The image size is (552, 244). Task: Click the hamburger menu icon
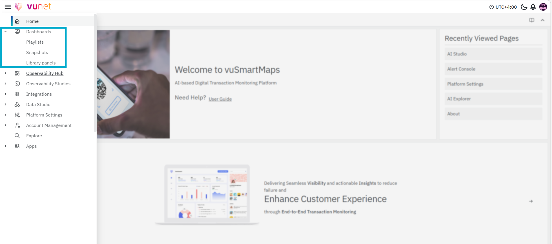pyautogui.click(x=8, y=7)
